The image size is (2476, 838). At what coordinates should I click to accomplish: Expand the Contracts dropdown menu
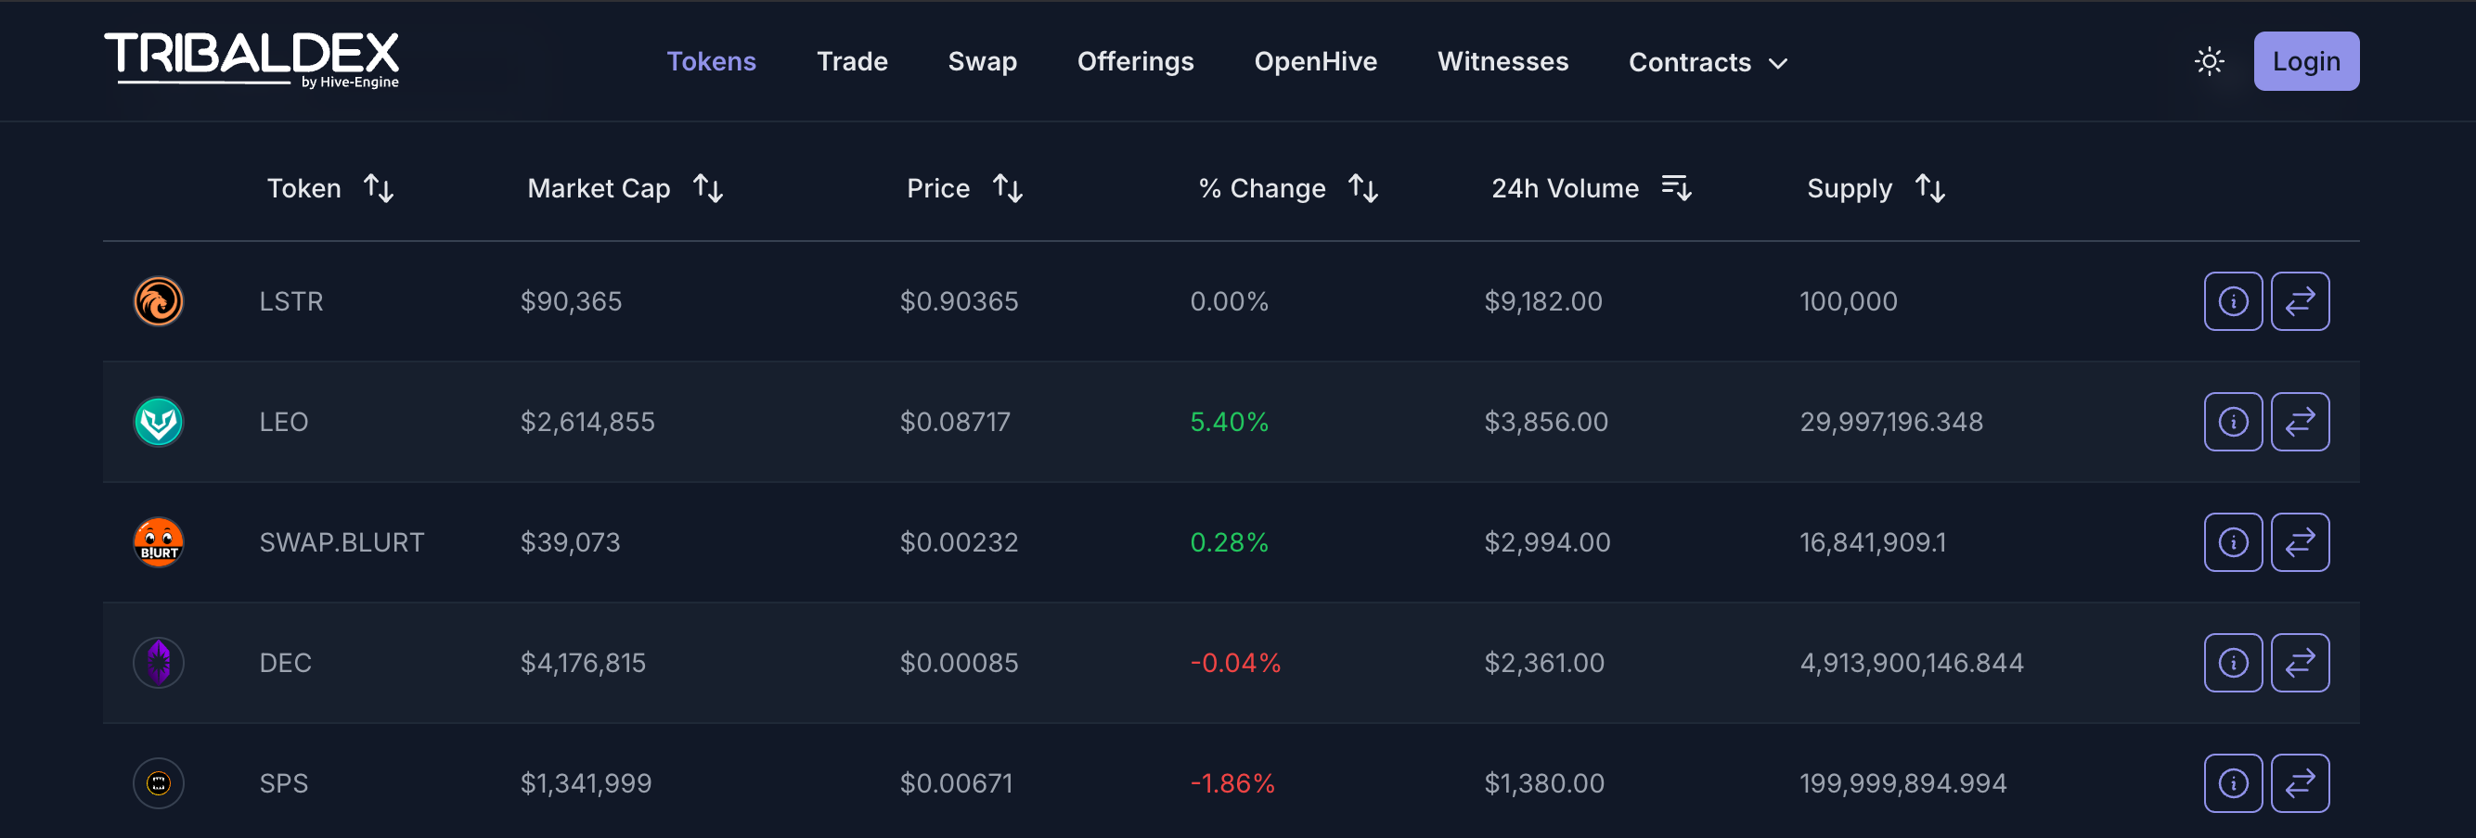[x=1708, y=62]
